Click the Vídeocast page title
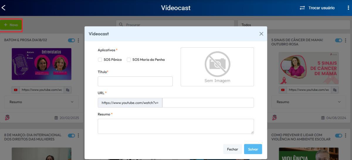The width and height of the screenshot is (352, 160). coord(176,8)
